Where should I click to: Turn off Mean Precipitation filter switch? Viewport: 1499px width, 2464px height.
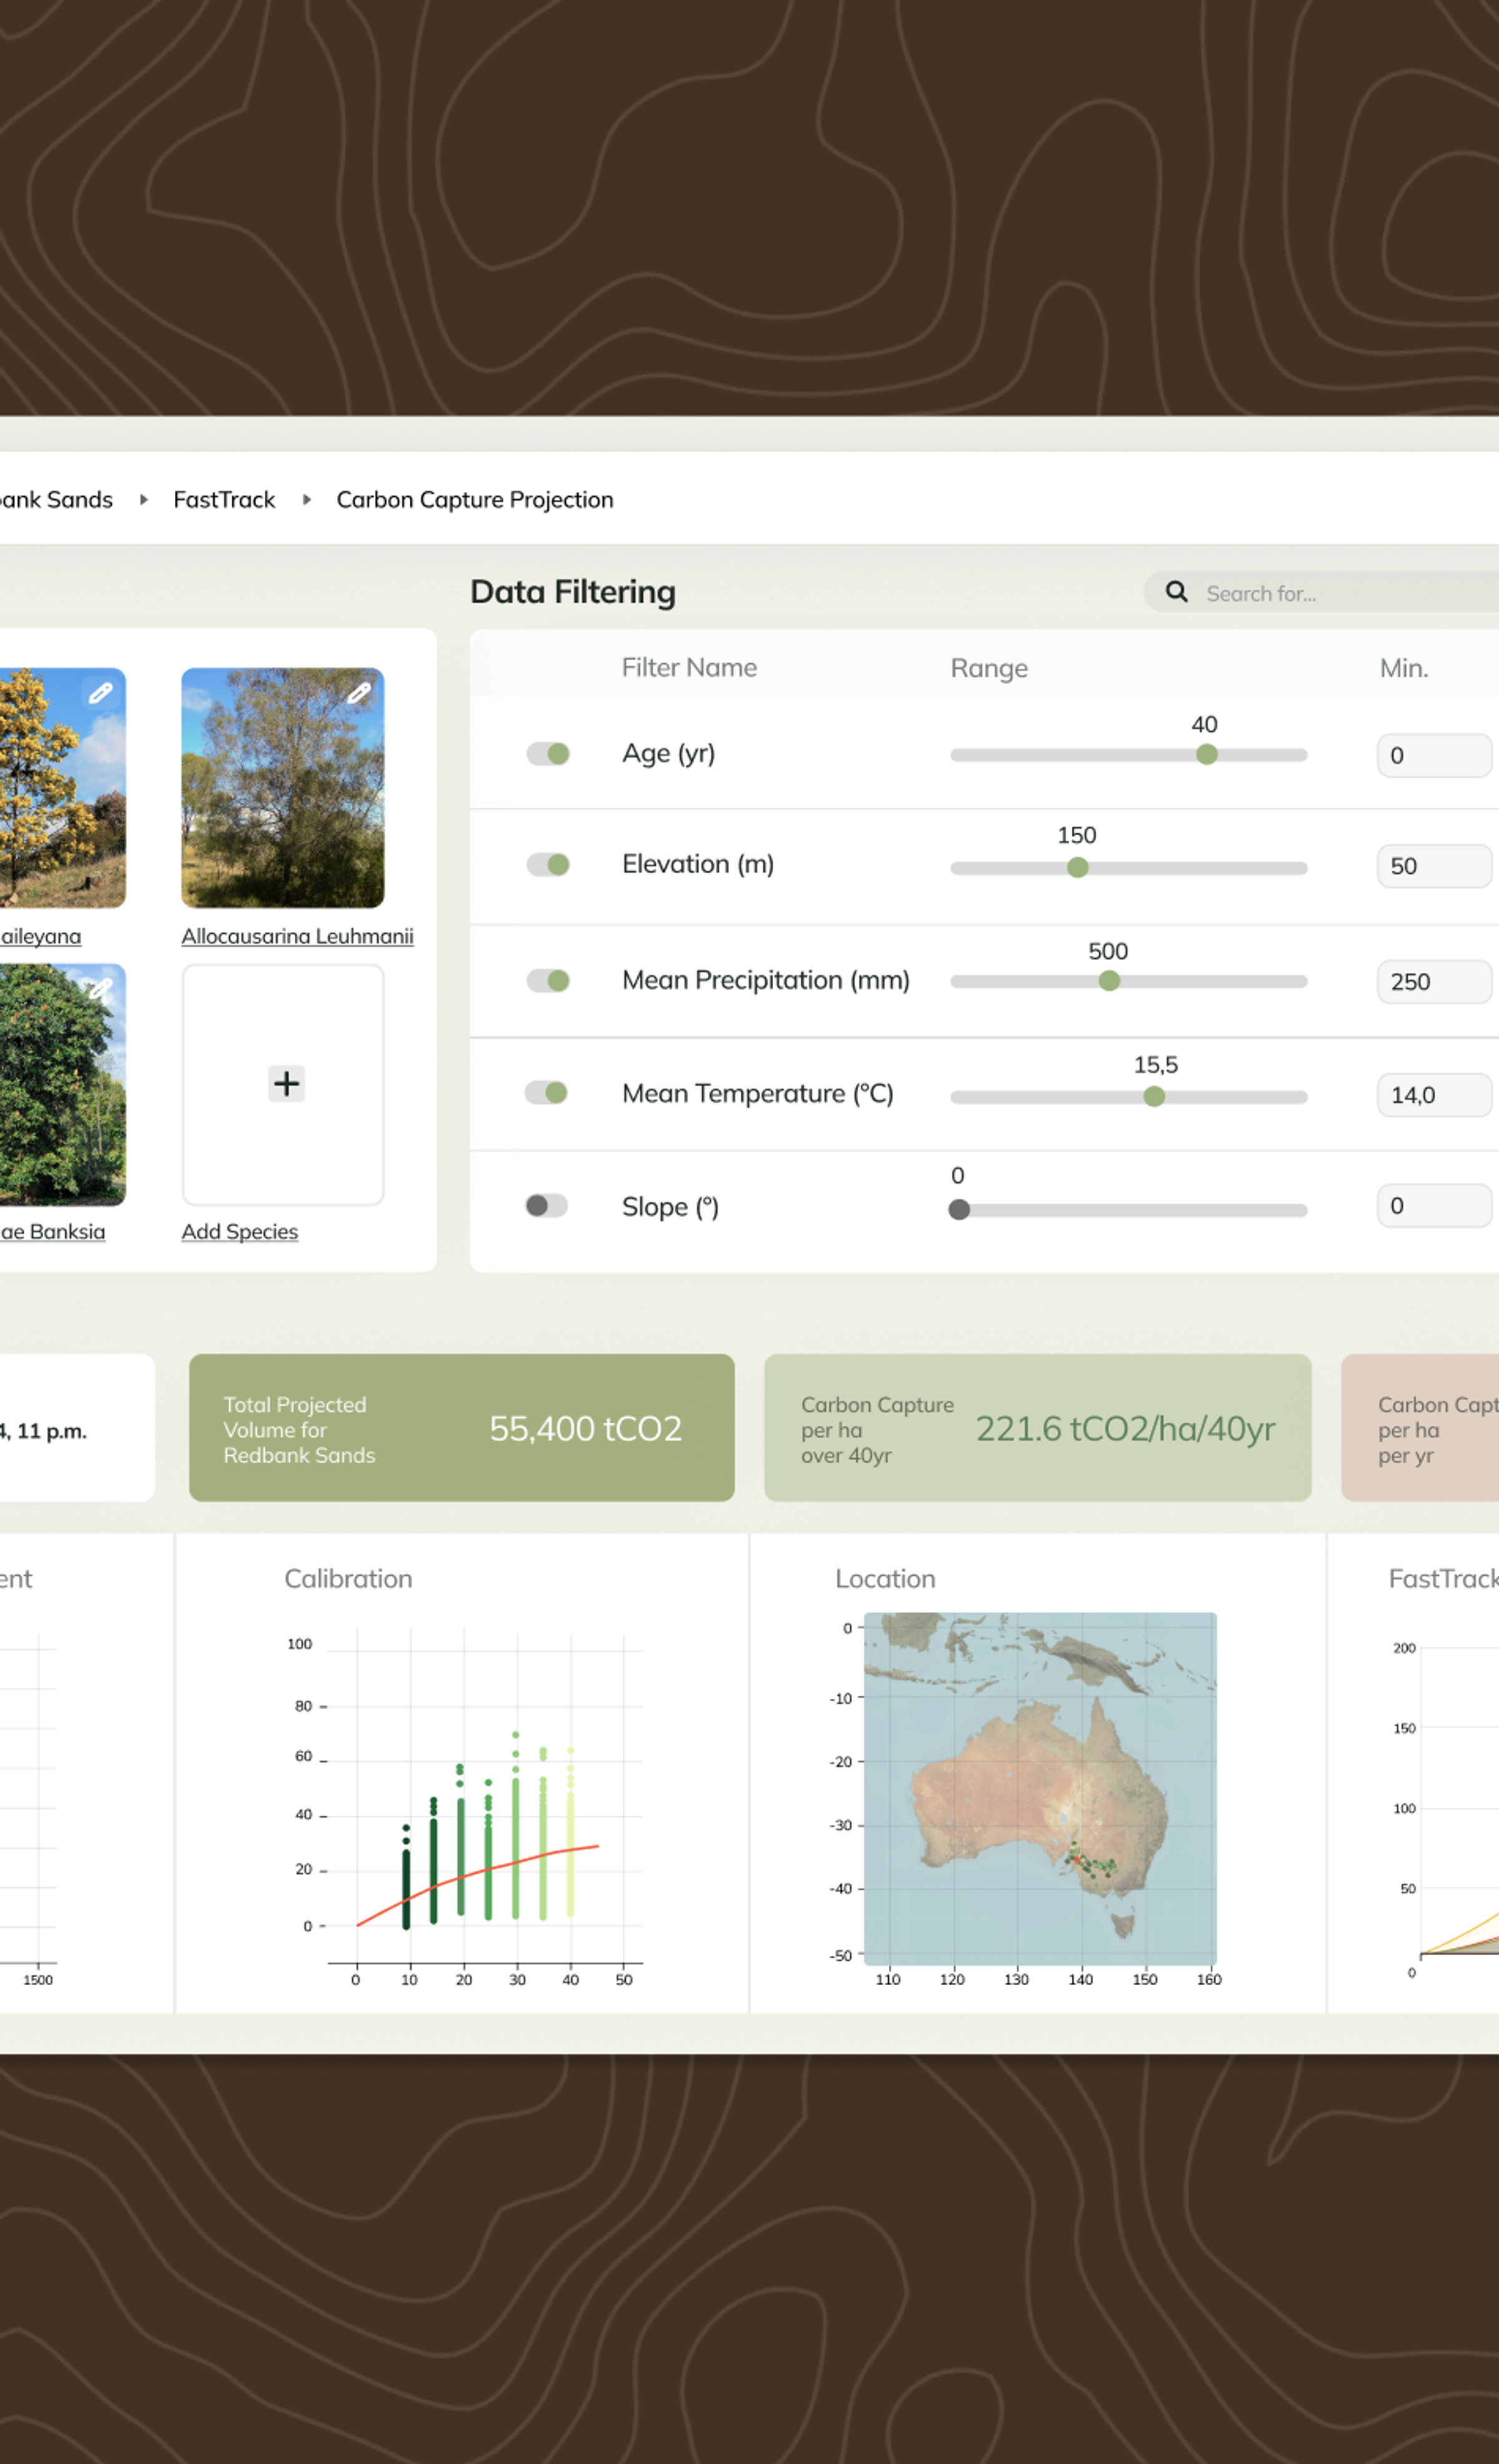click(x=548, y=981)
